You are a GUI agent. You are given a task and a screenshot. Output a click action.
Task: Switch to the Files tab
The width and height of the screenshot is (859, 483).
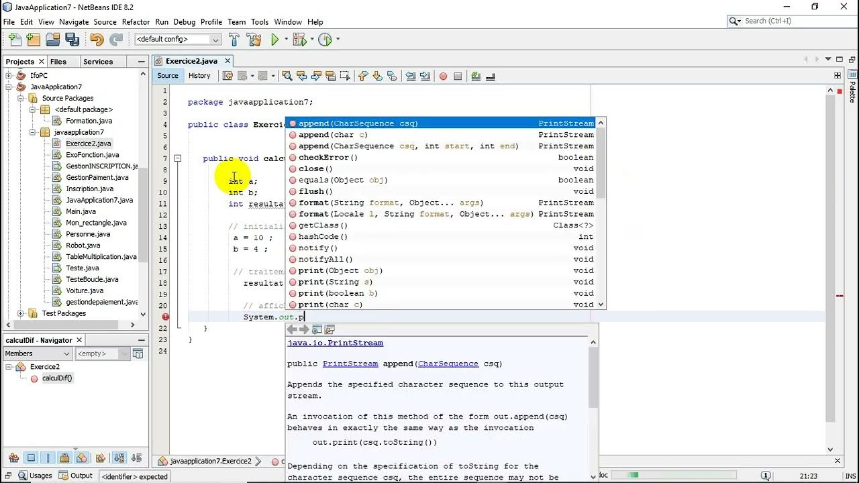pyautogui.click(x=58, y=62)
